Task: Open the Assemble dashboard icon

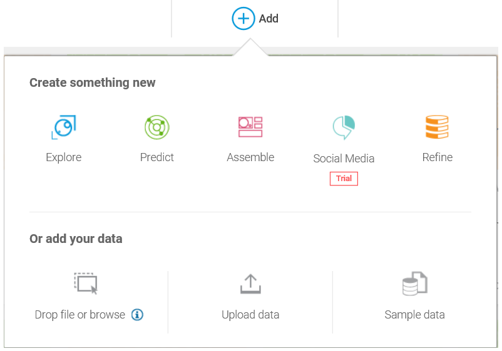Action: (x=250, y=127)
